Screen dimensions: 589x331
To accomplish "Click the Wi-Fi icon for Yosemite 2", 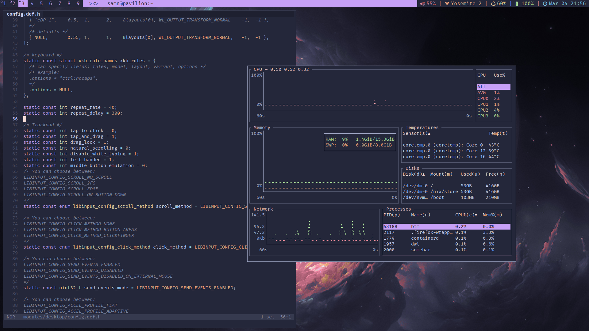I will [x=447, y=4].
